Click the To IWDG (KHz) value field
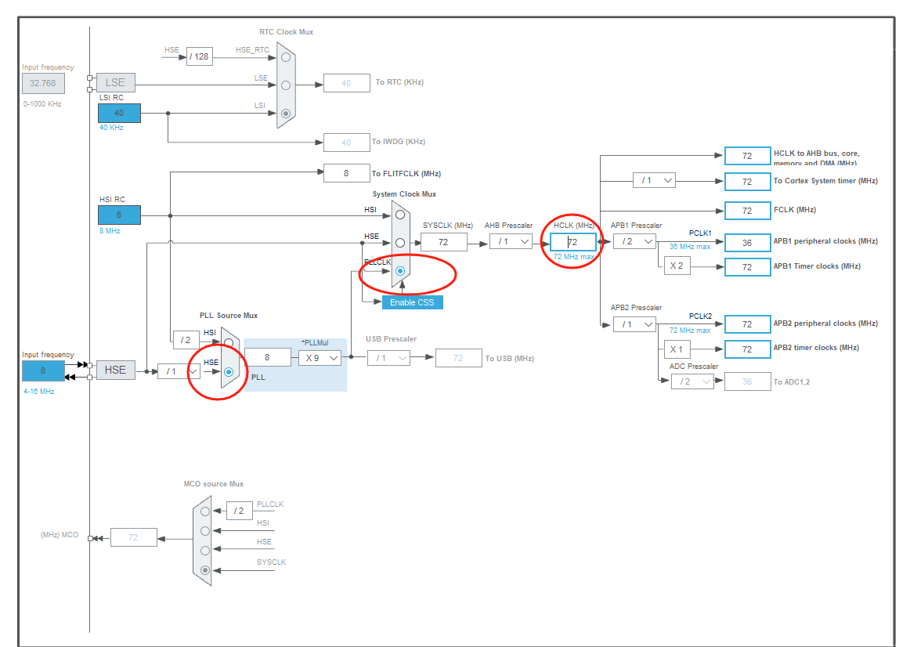 click(346, 142)
